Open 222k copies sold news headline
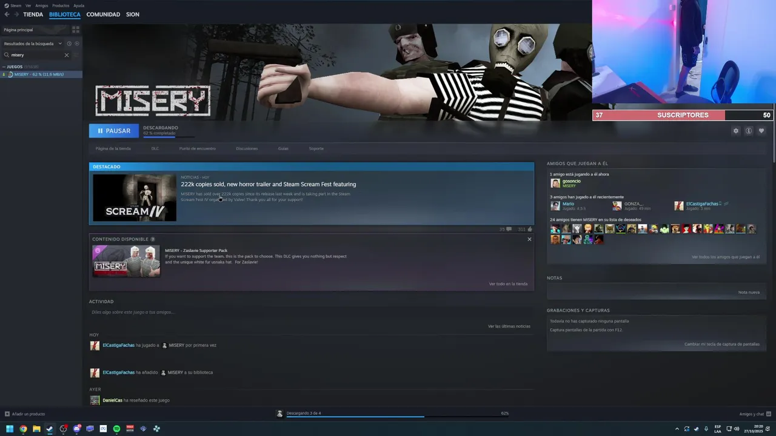776x436 pixels. pos(269,184)
